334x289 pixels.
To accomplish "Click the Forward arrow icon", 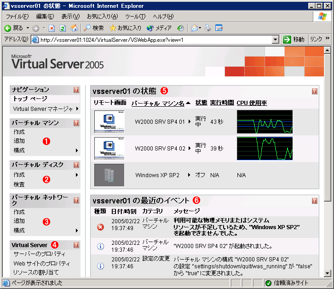I will click(35, 28).
